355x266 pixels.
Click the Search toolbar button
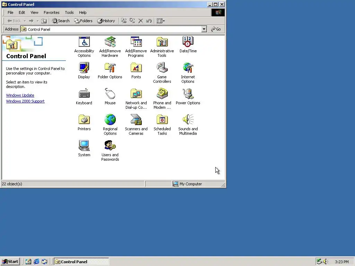61,21
